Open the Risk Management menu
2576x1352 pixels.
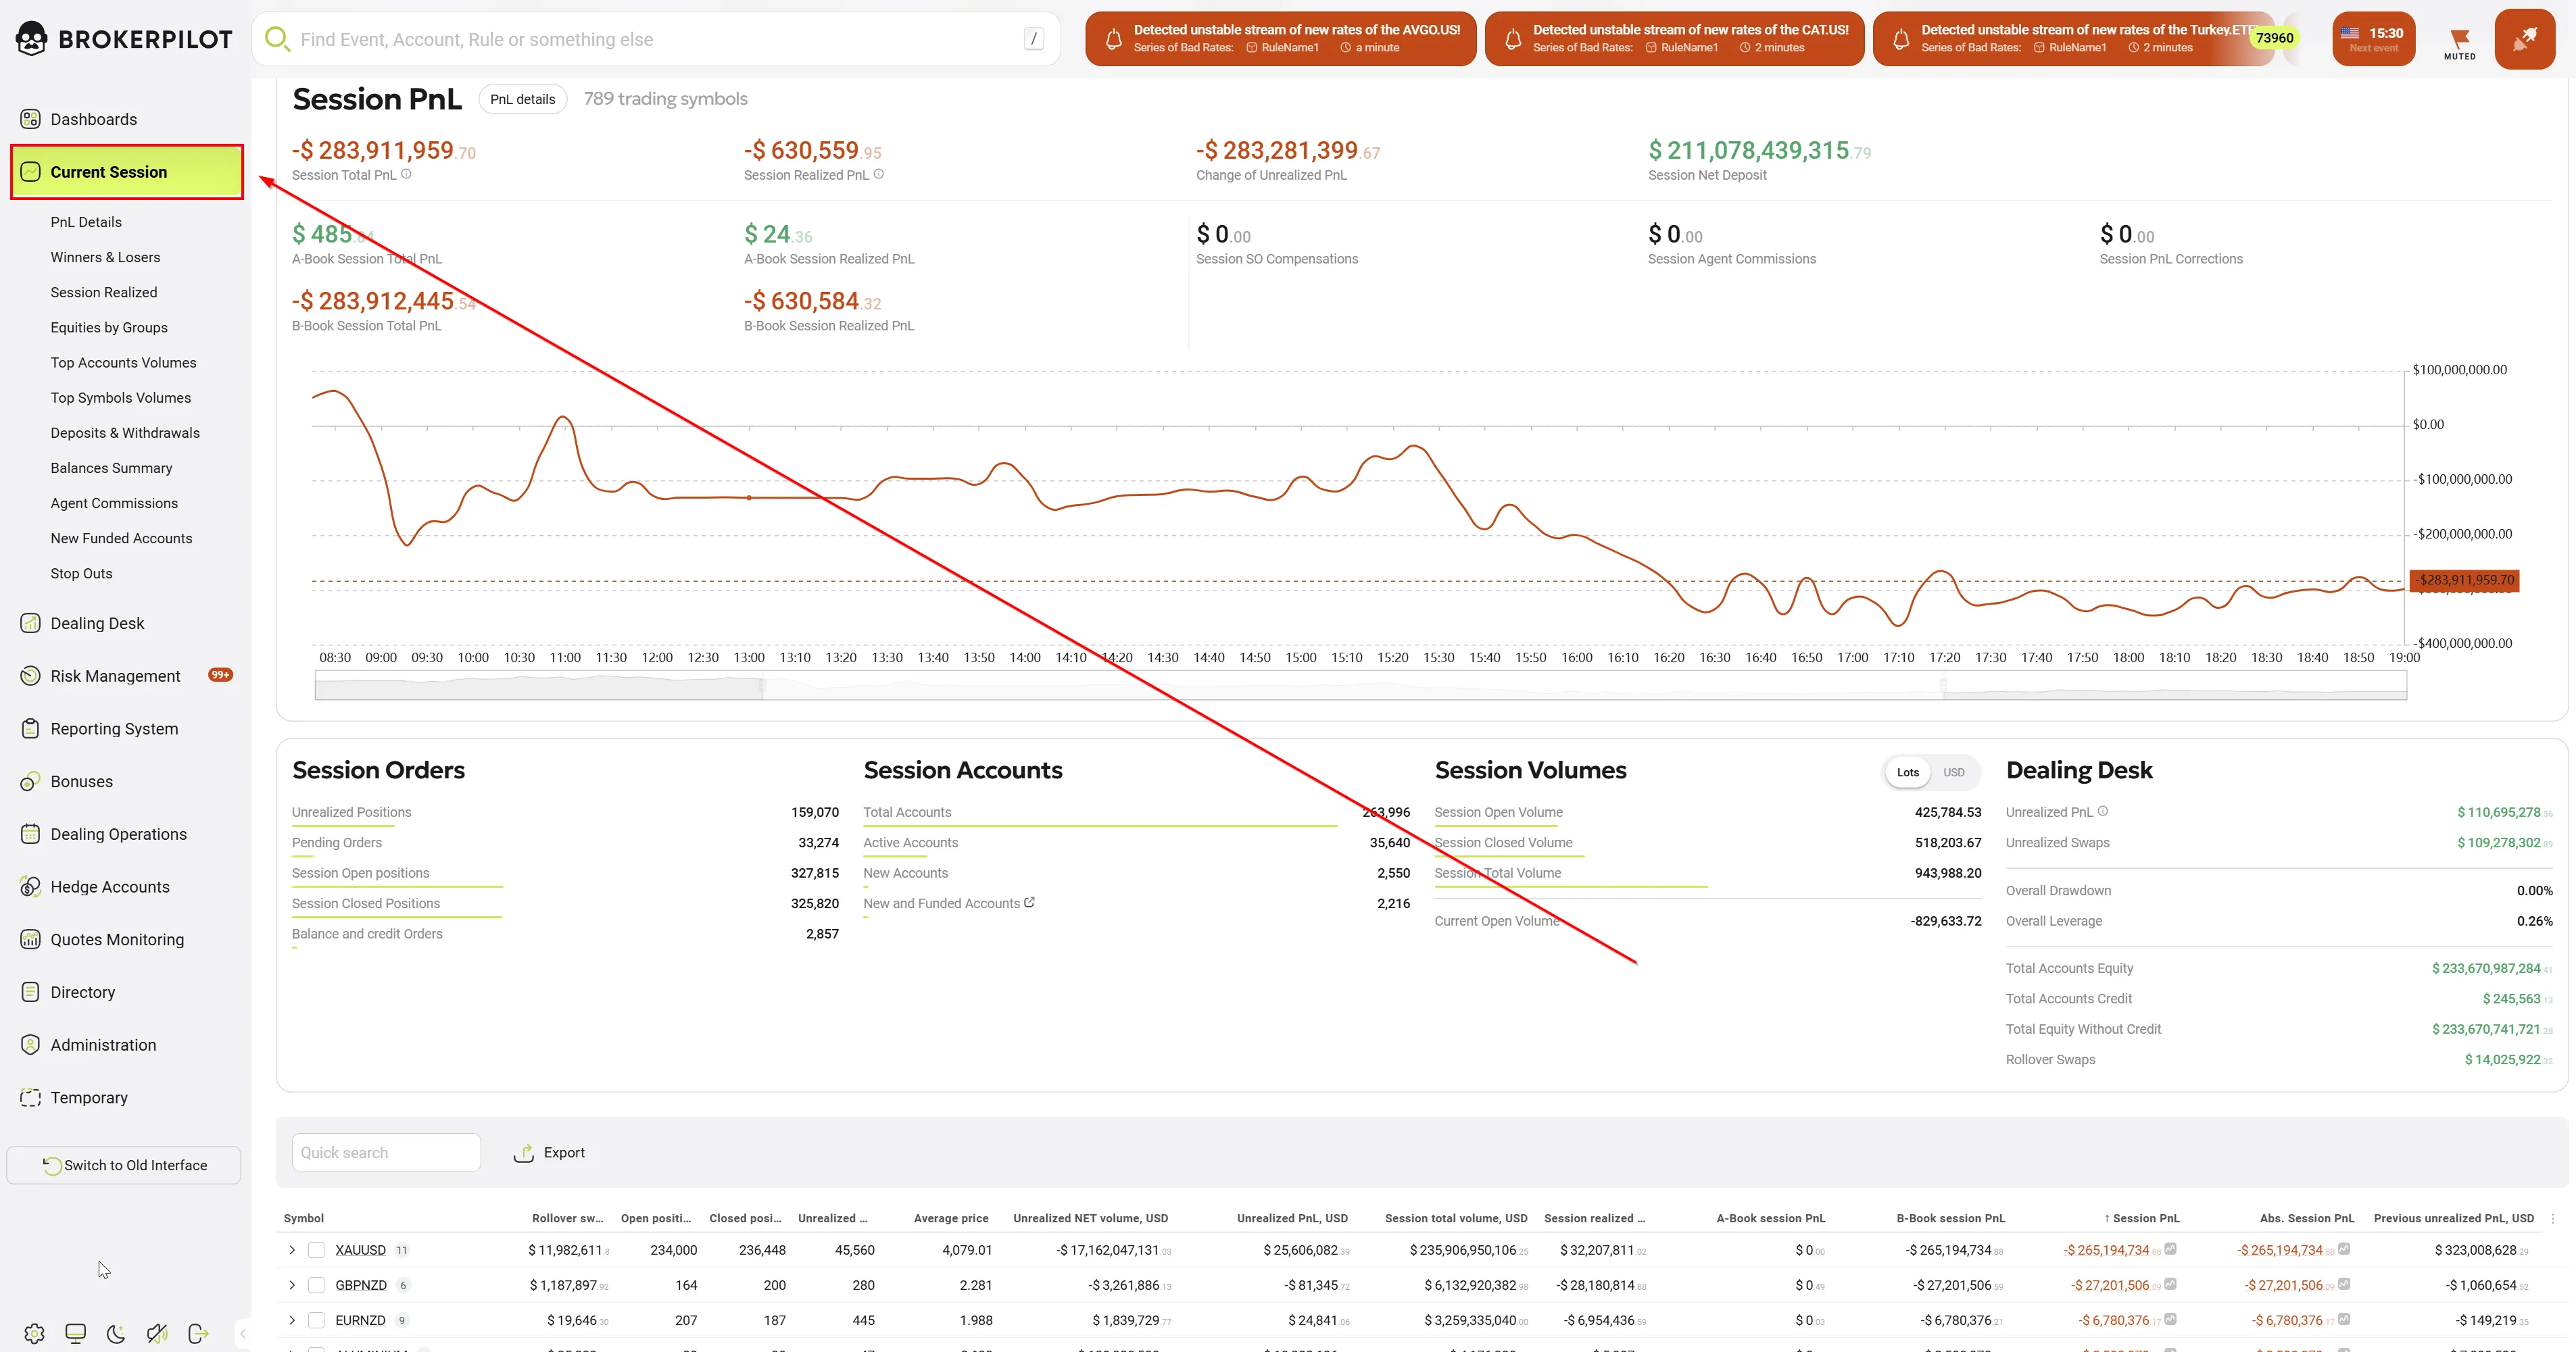[x=115, y=676]
